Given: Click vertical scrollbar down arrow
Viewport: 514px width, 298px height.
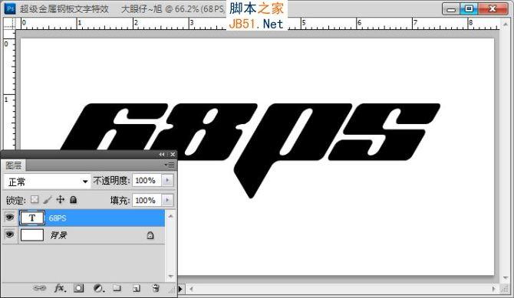Looking at the screenshot, I should pos(505,277).
